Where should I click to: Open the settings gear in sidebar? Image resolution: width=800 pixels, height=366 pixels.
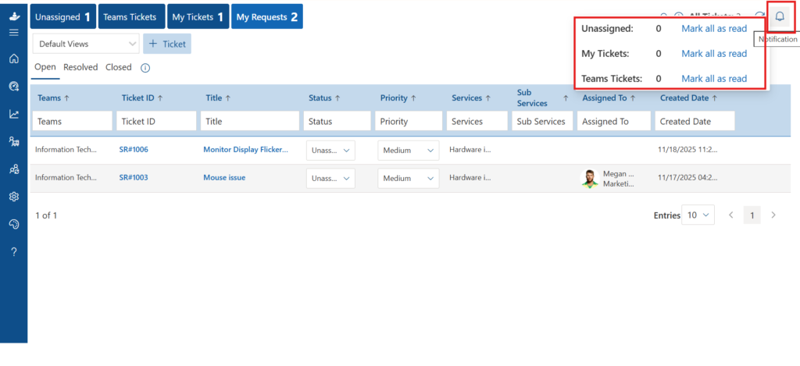pyautogui.click(x=13, y=197)
